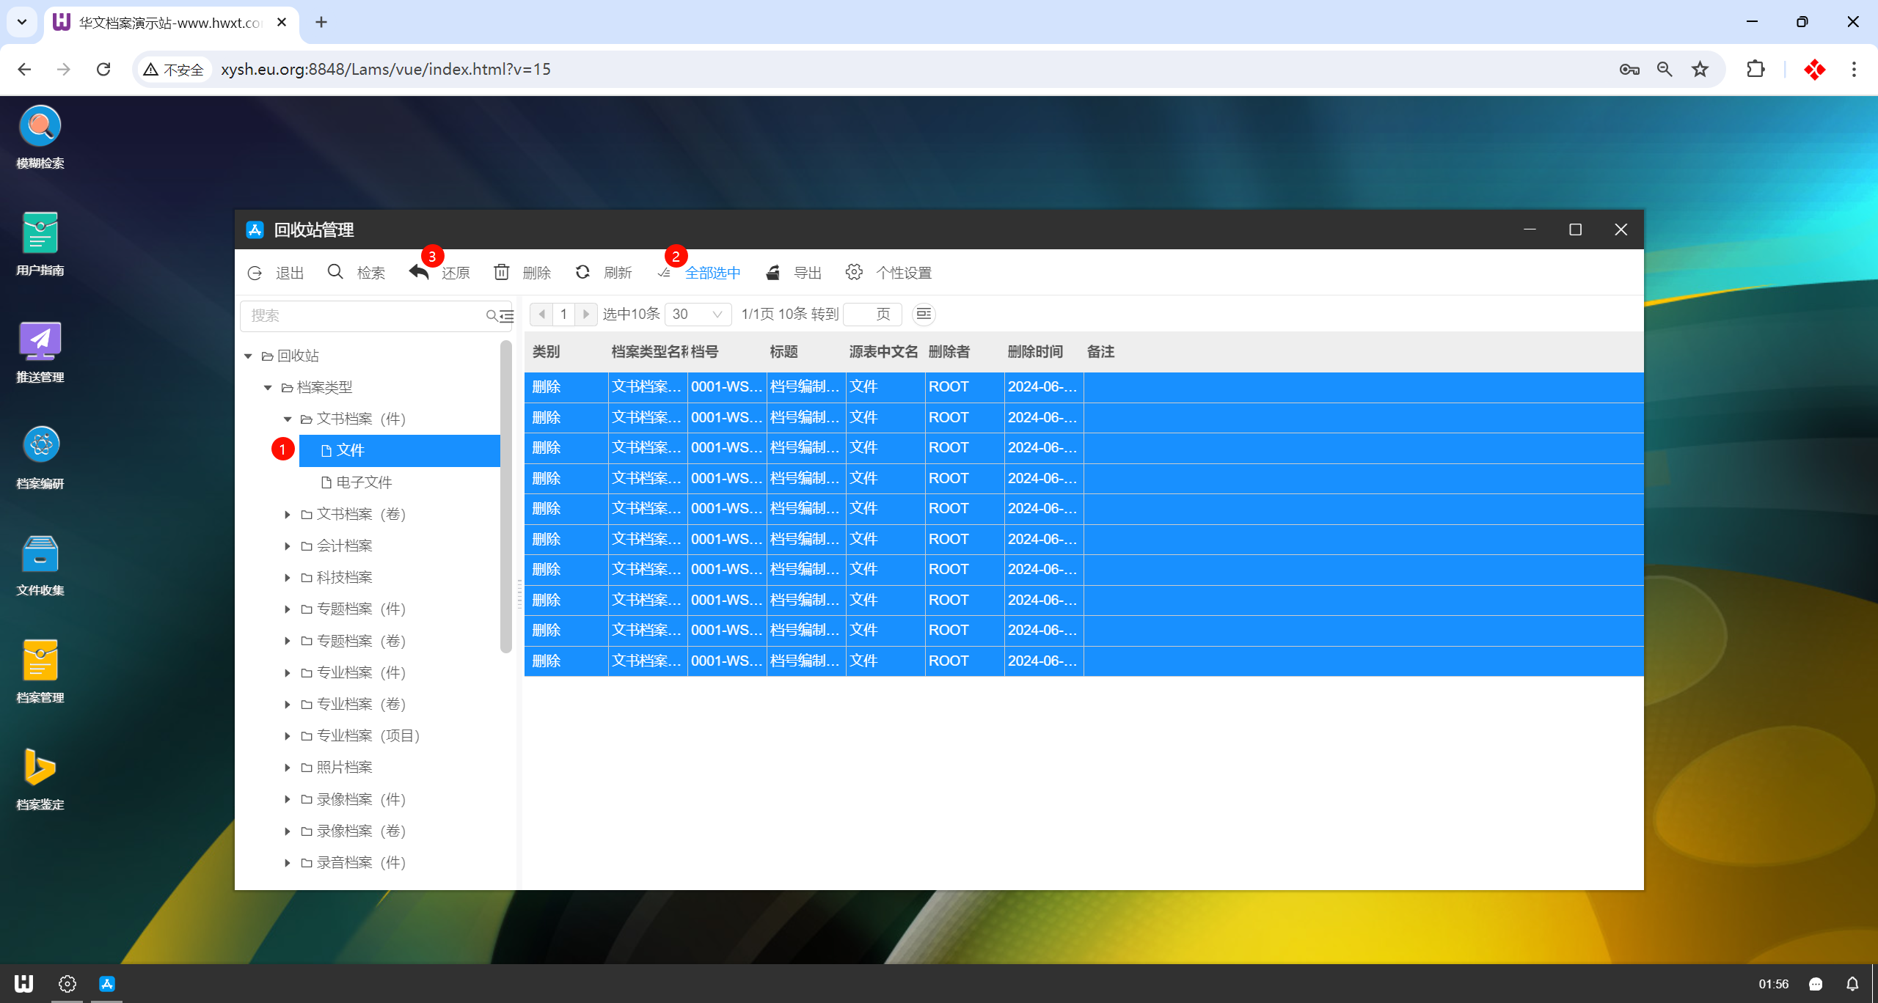Go to next page arrow button
The height and width of the screenshot is (1003, 1878).
[x=585, y=315]
